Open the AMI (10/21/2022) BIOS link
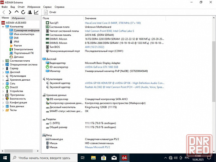 [x=94, y=47]
